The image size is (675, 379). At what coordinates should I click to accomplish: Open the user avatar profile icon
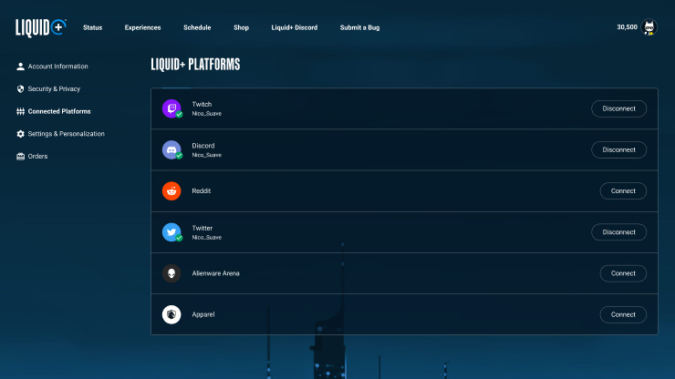click(649, 27)
